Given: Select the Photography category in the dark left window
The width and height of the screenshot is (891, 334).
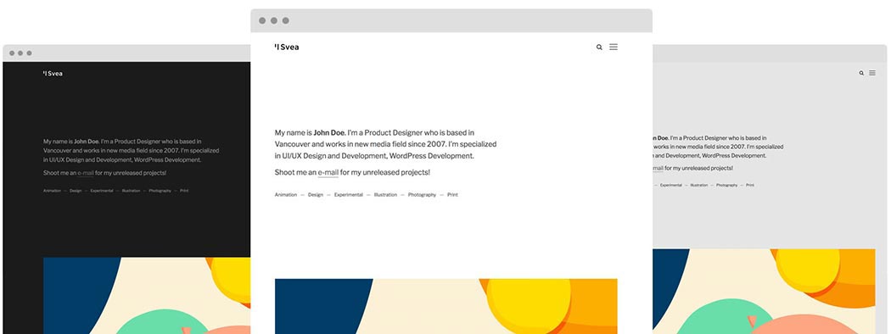Looking at the screenshot, I should click(x=160, y=191).
